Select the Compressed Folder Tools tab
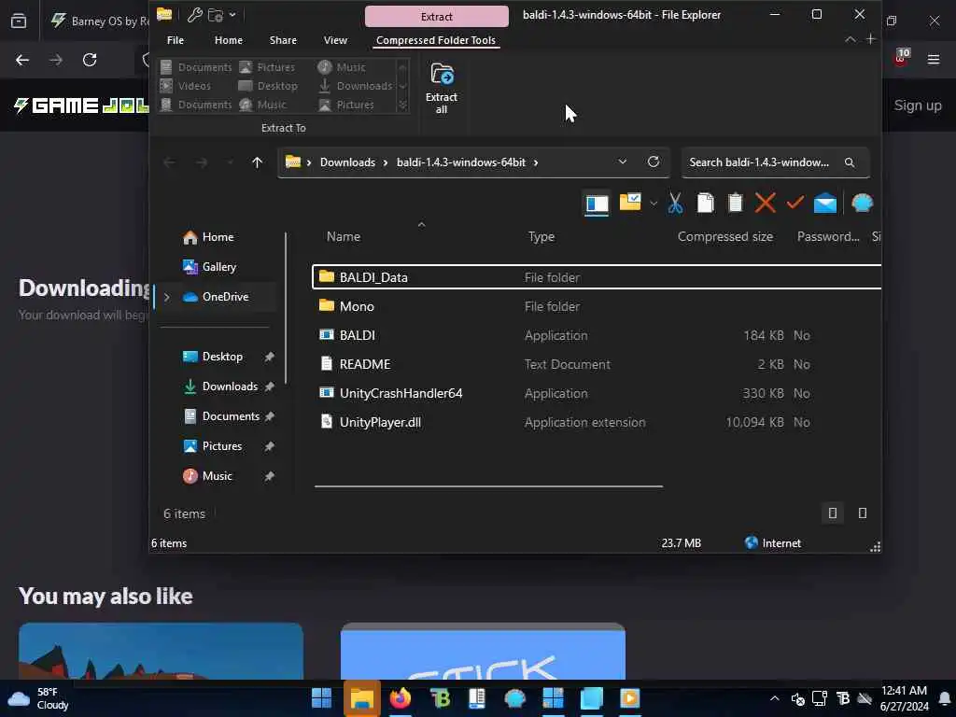 click(x=435, y=40)
